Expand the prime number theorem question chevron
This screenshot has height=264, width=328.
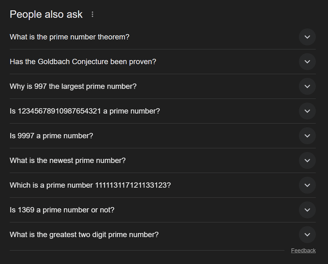307,37
